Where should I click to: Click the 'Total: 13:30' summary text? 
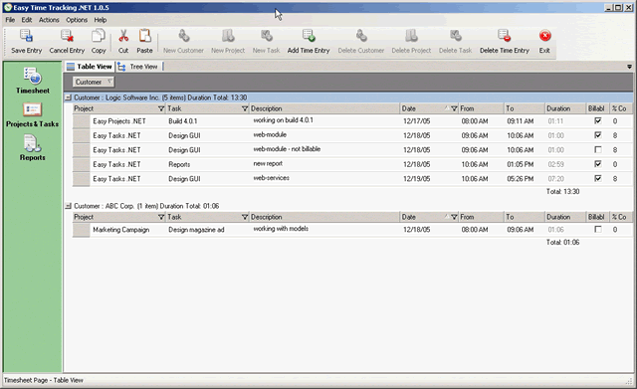[562, 191]
